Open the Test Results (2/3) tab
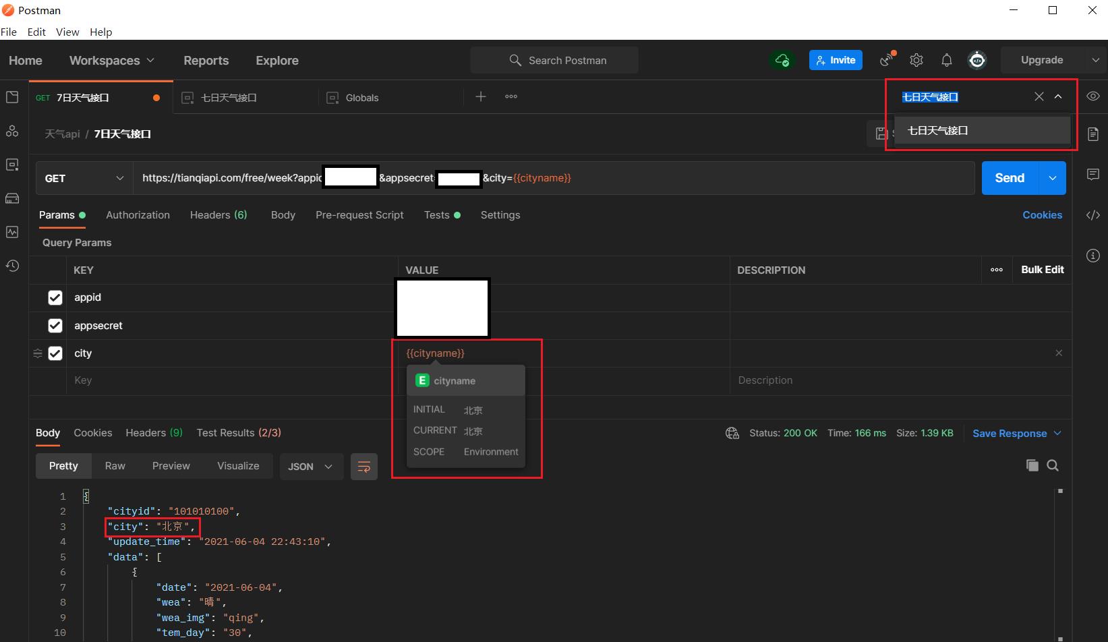Image resolution: width=1108 pixels, height=642 pixels. point(239,433)
